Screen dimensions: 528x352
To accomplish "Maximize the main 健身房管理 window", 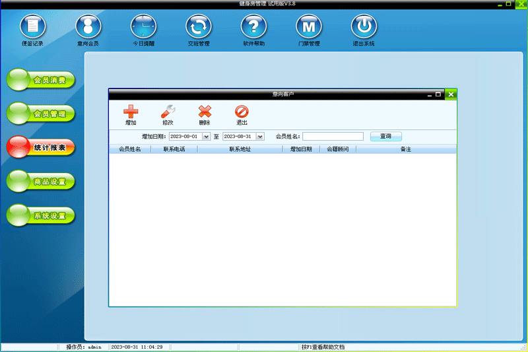I will pyautogui.click(x=509, y=4).
